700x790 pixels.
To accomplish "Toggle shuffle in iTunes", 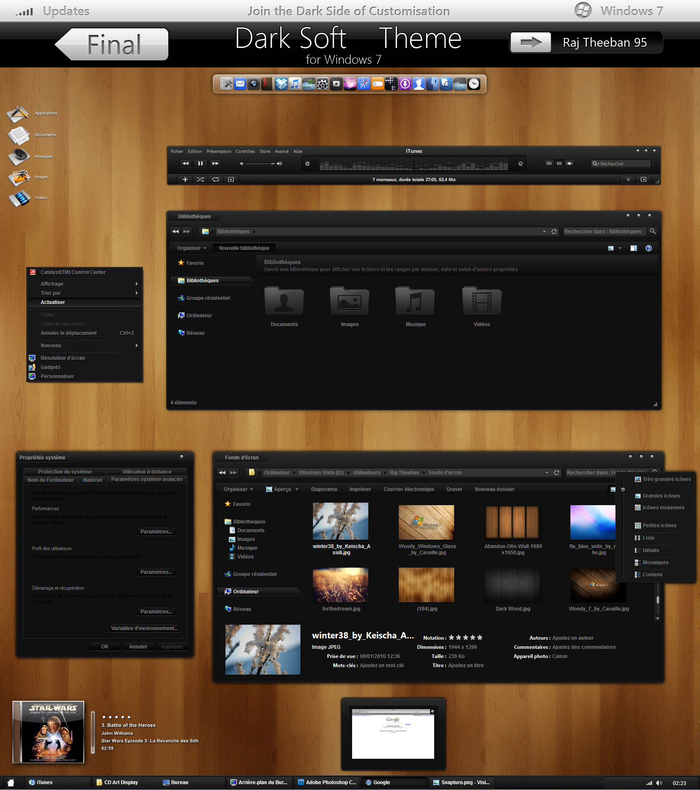I will coord(200,179).
